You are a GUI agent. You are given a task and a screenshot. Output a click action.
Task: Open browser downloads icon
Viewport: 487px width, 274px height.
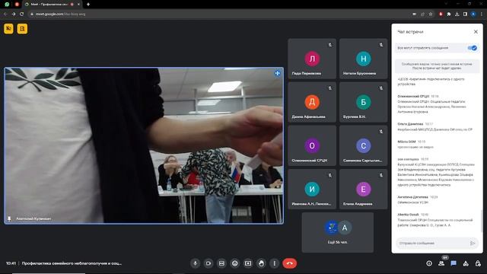point(457,14)
